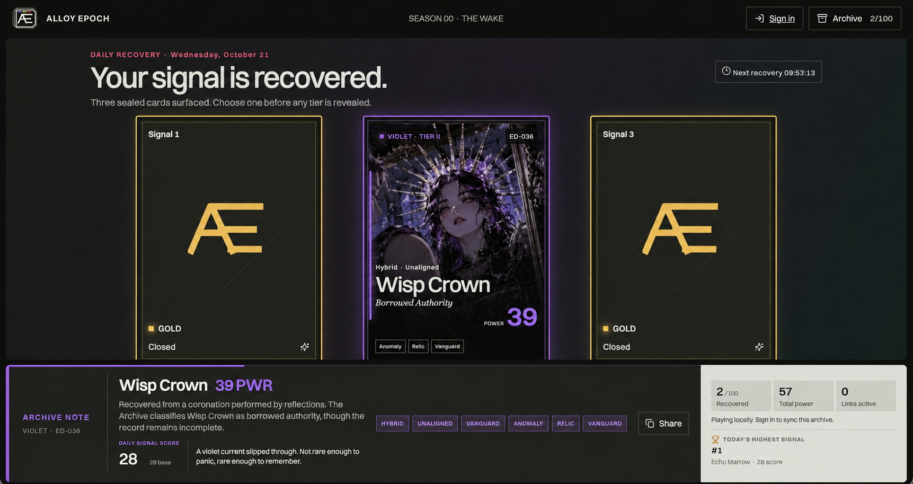Click the Relic tag on the card
The height and width of the screenshot is (484, 913).
[418, 346]
